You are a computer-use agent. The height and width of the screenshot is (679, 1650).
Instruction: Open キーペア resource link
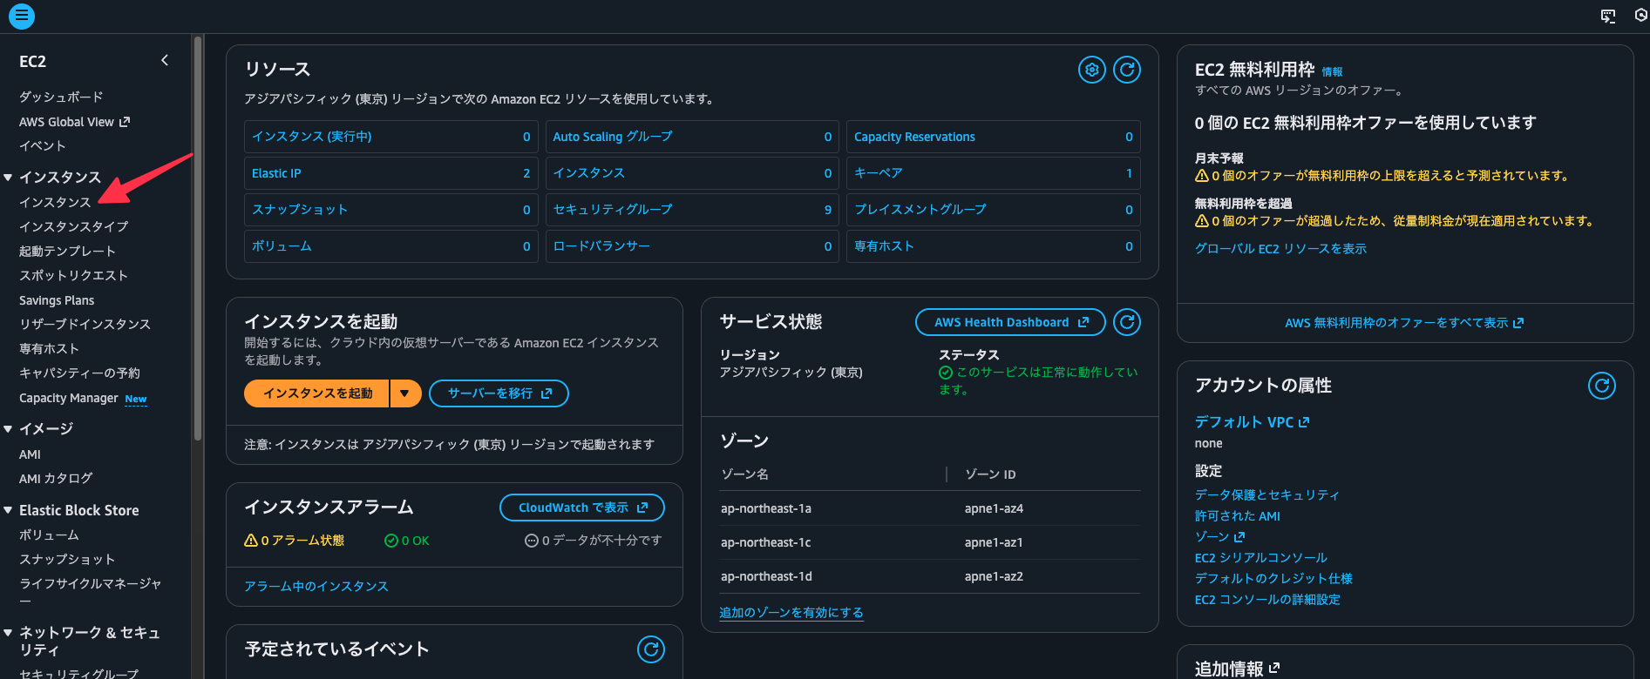pyautogui.click(x=878, y=173)
